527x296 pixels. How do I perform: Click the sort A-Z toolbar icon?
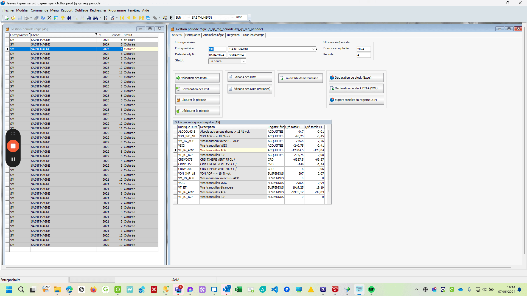pyautogui.click(x=105, y=18)
